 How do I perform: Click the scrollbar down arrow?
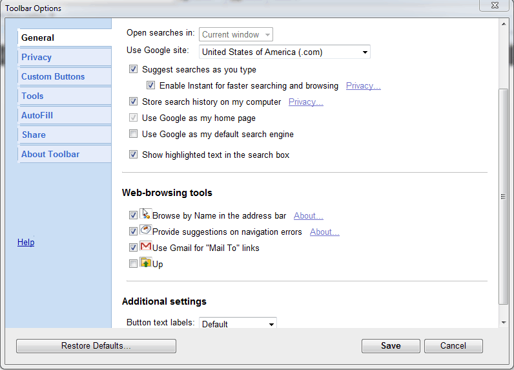point(504,323)
